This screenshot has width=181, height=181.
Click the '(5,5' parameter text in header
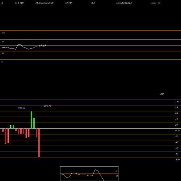point(93,3)
